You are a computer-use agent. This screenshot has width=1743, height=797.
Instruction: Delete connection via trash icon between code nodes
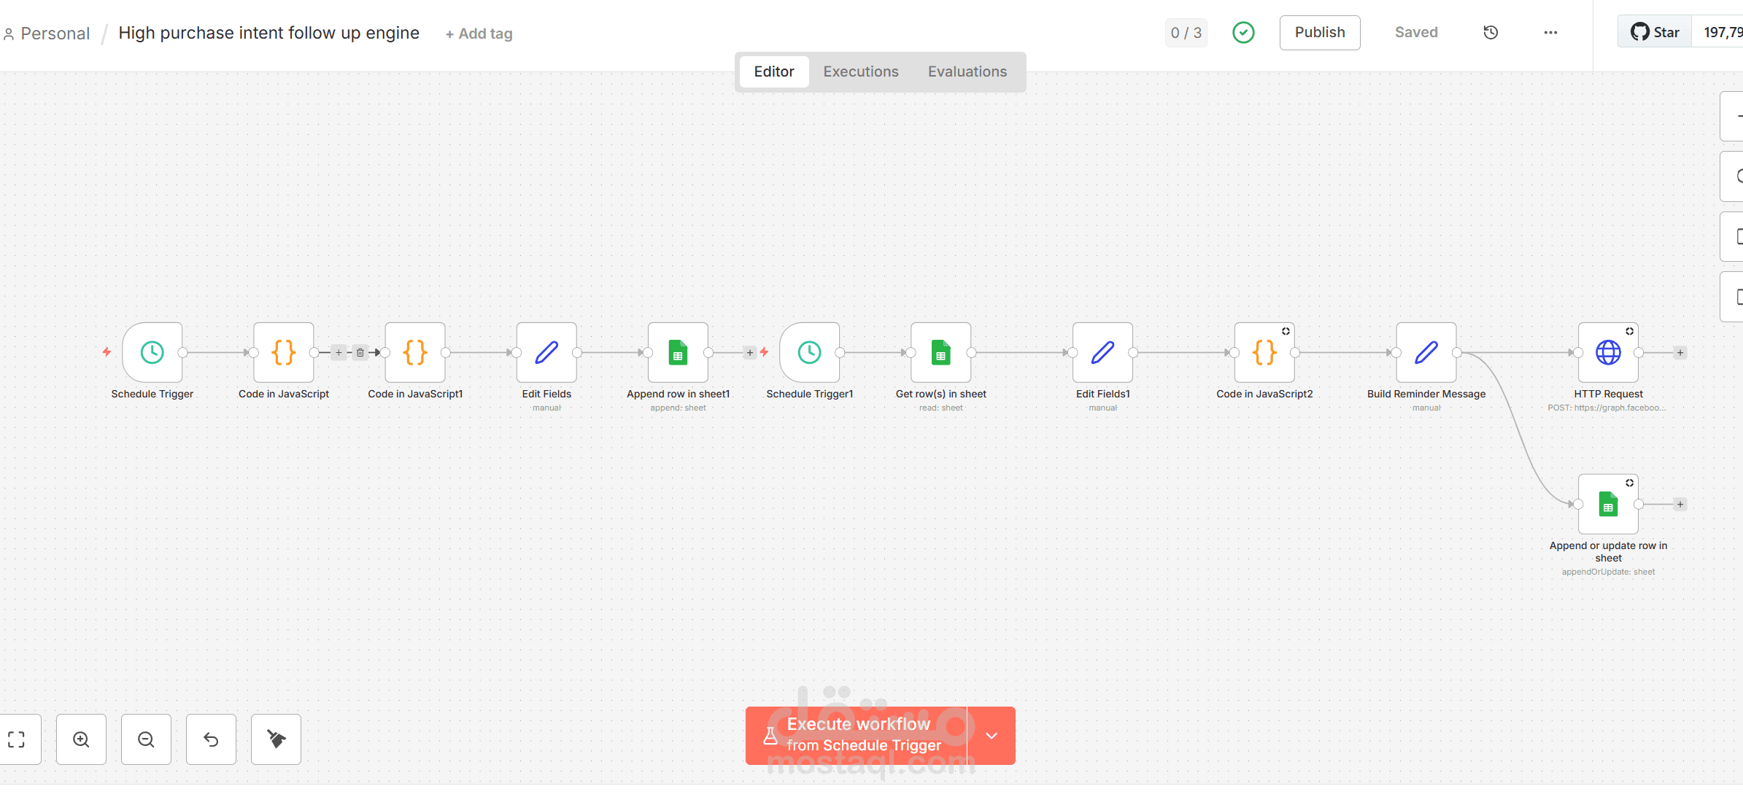pyautogui.click(x=360, y=352)
